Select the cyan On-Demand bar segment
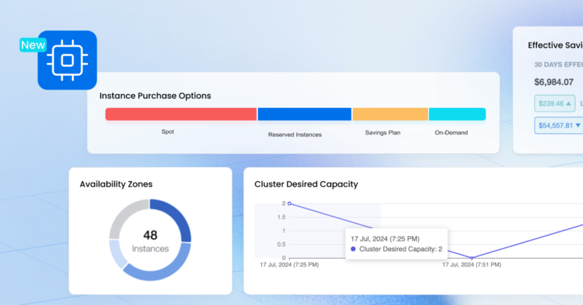 (x=457, y=115)
